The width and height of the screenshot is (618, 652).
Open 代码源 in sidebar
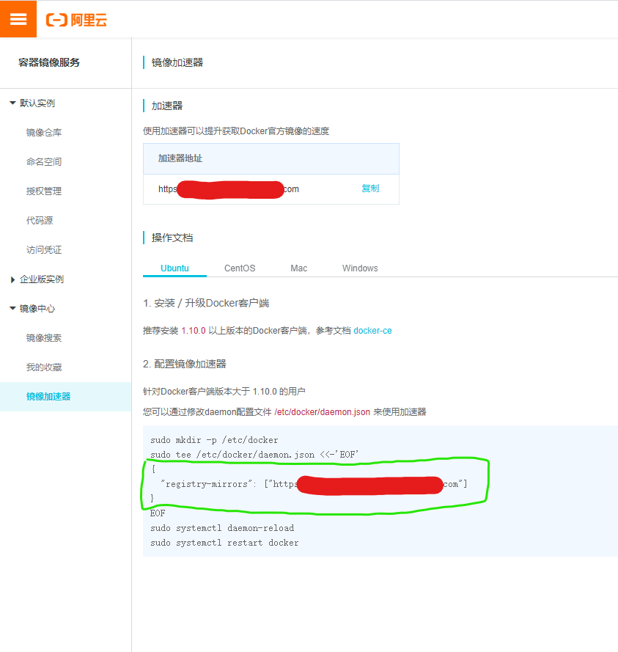[40, 220]
